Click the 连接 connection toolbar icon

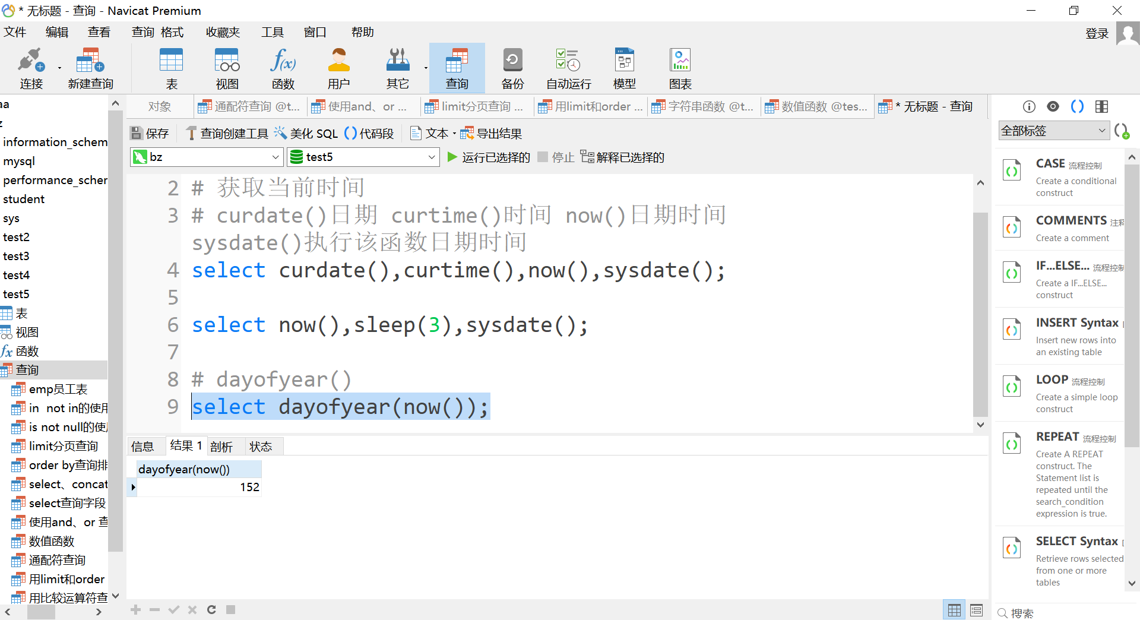click(31, 68)
